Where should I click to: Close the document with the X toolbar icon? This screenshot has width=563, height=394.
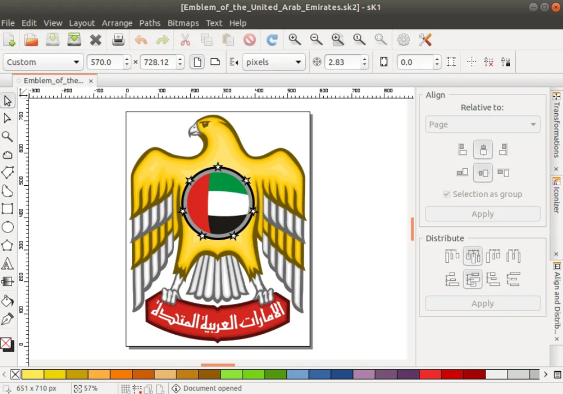tap(96, 40)
